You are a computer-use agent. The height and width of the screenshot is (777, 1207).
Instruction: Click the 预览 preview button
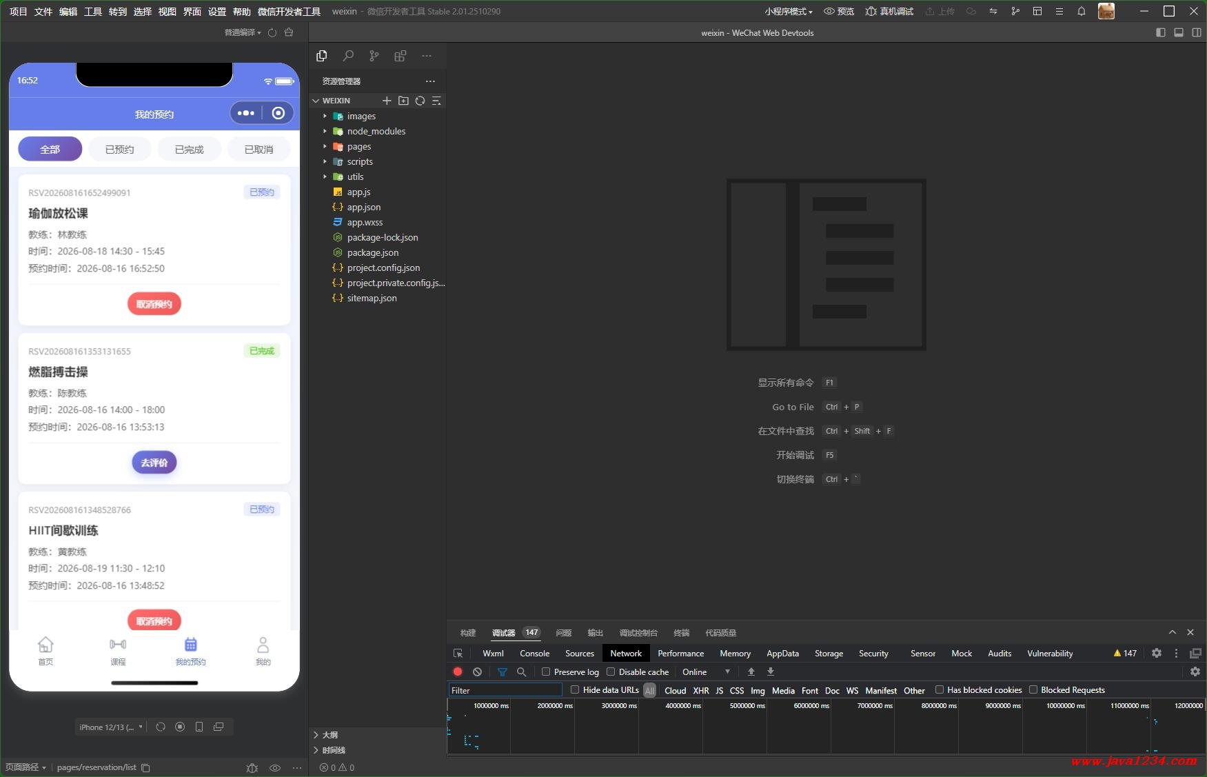(x=839, y=11)
